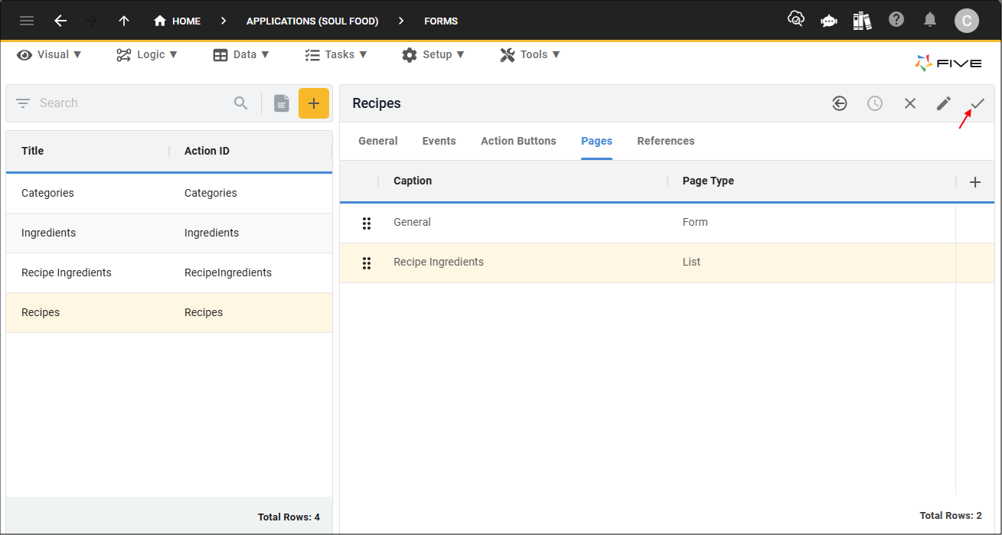Grab the Recipe Ingredients row drag handle

pos(367,263)
